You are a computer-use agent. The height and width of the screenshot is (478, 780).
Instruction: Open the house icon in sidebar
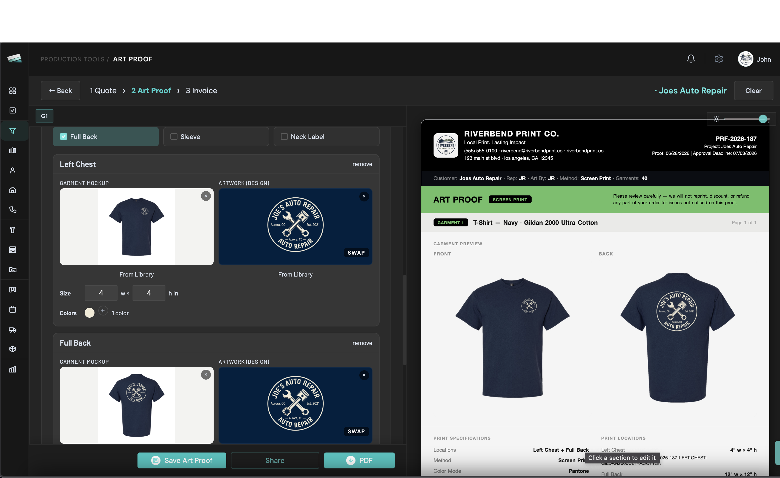[x=13, y=190]
